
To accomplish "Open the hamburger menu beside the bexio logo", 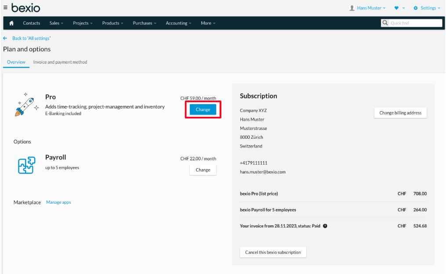I will 6,7.
